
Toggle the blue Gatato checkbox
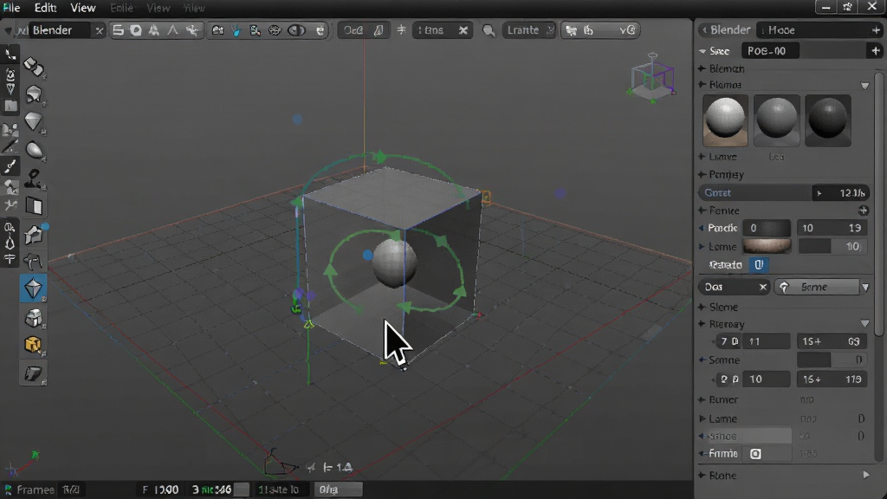tap(759, 264)
